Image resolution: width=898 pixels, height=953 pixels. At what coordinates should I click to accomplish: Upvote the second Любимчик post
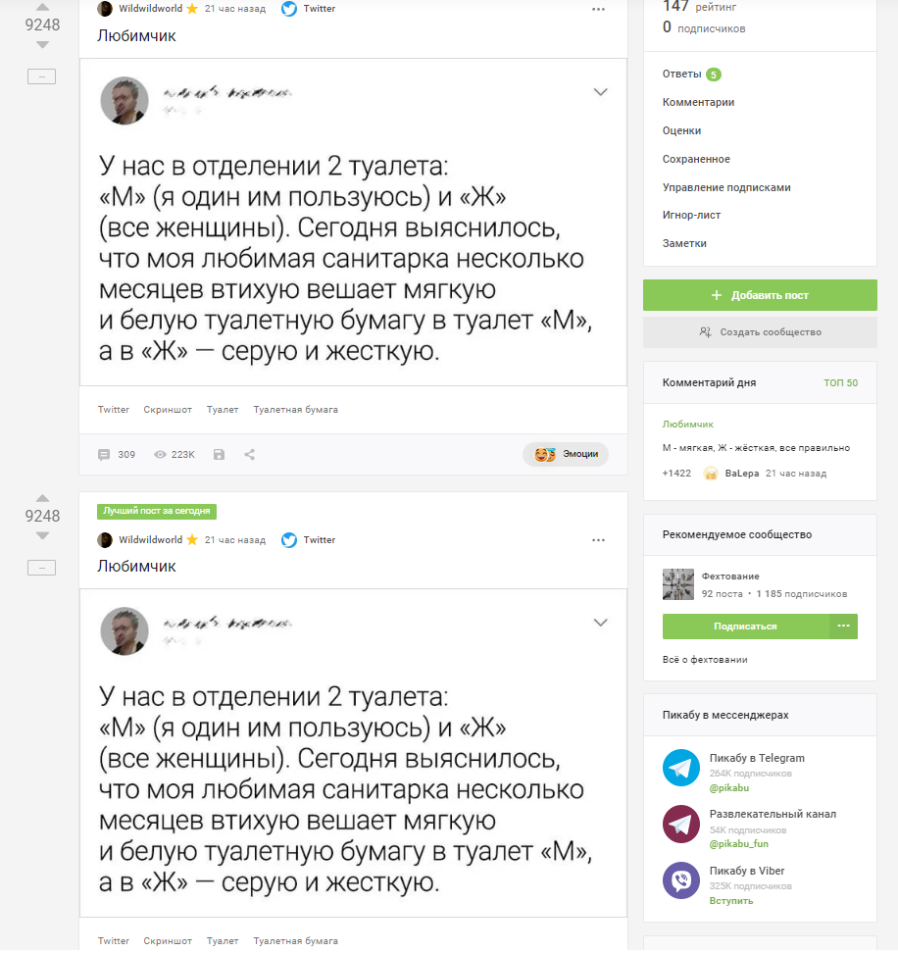pyautogui.click(x=42, y=497)
